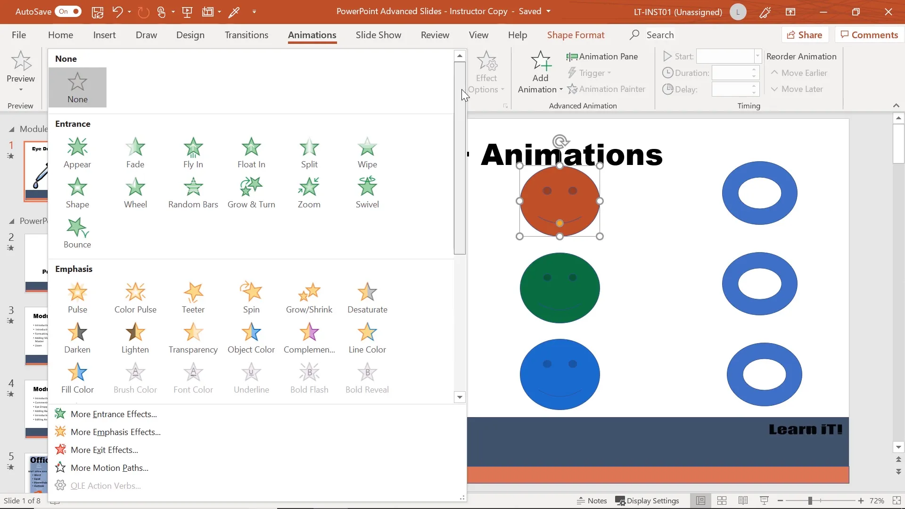Switch to Slide Sorter view
The image size is (905, 509).
pyautogui.click(x=722, y=501)
